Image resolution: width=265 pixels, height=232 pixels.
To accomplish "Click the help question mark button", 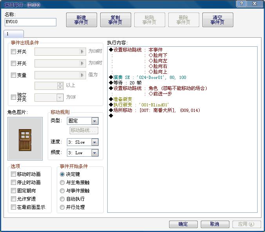I will tap(242, 4).
